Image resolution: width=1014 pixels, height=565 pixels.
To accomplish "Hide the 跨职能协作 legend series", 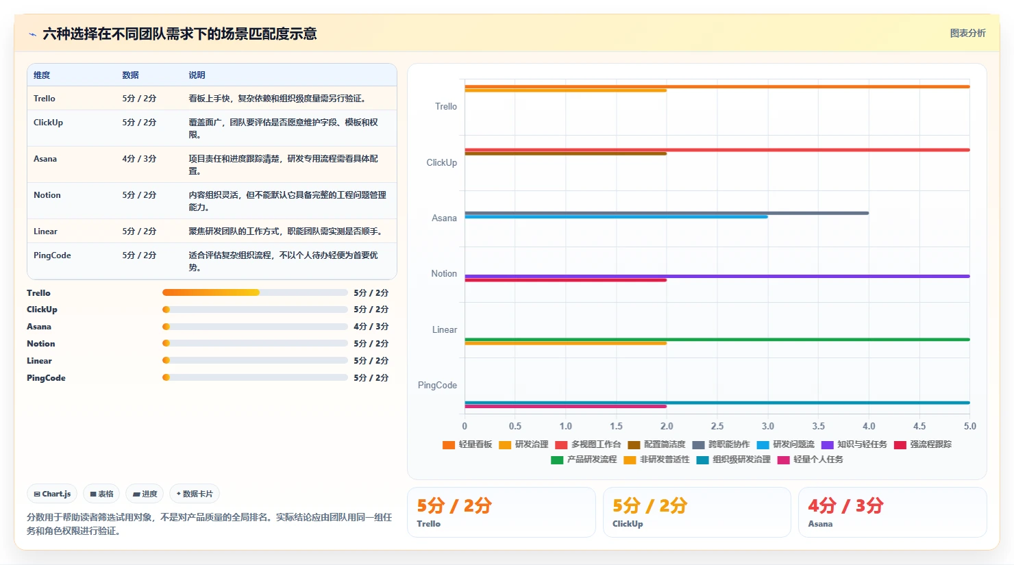I will 721,444.
